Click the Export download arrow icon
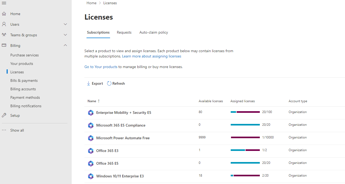The image size is (345, 184). pos(89,83)
